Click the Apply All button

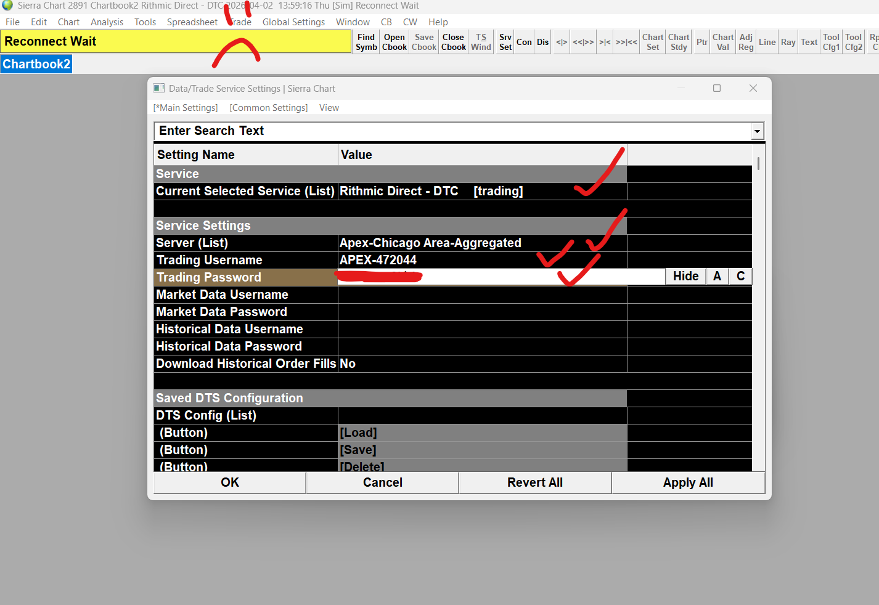pos(688,482)
